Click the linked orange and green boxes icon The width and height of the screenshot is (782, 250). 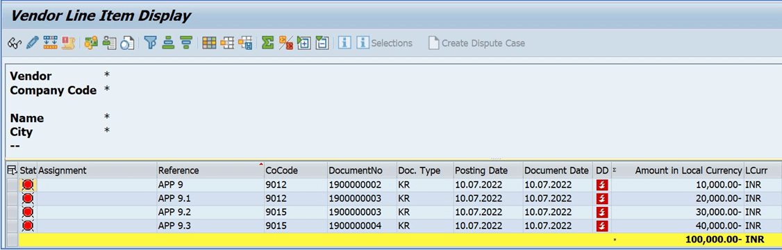tap(91, 43)
